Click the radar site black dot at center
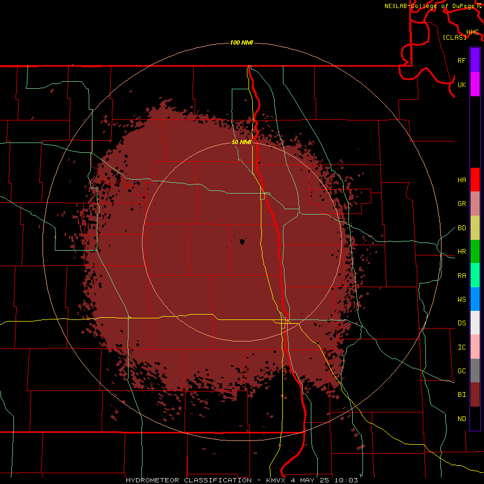484x484 pixels. [243, 241]
